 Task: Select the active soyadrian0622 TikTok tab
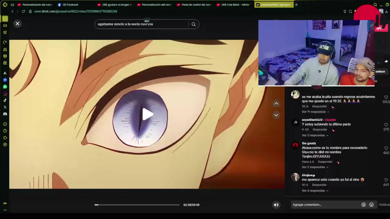coord(274,5)
